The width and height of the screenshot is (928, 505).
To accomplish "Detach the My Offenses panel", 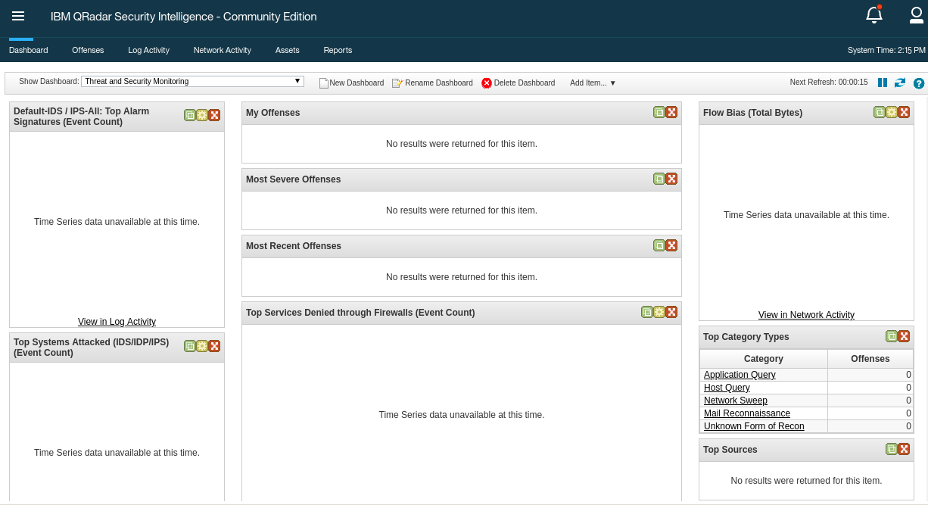I will click(x=659, y=112).
